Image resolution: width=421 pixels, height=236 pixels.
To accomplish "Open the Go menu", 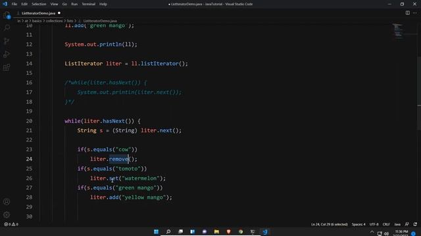I will pos(64,4).
